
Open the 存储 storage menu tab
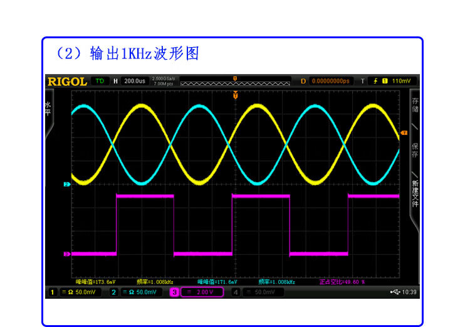tap(414, 105)
